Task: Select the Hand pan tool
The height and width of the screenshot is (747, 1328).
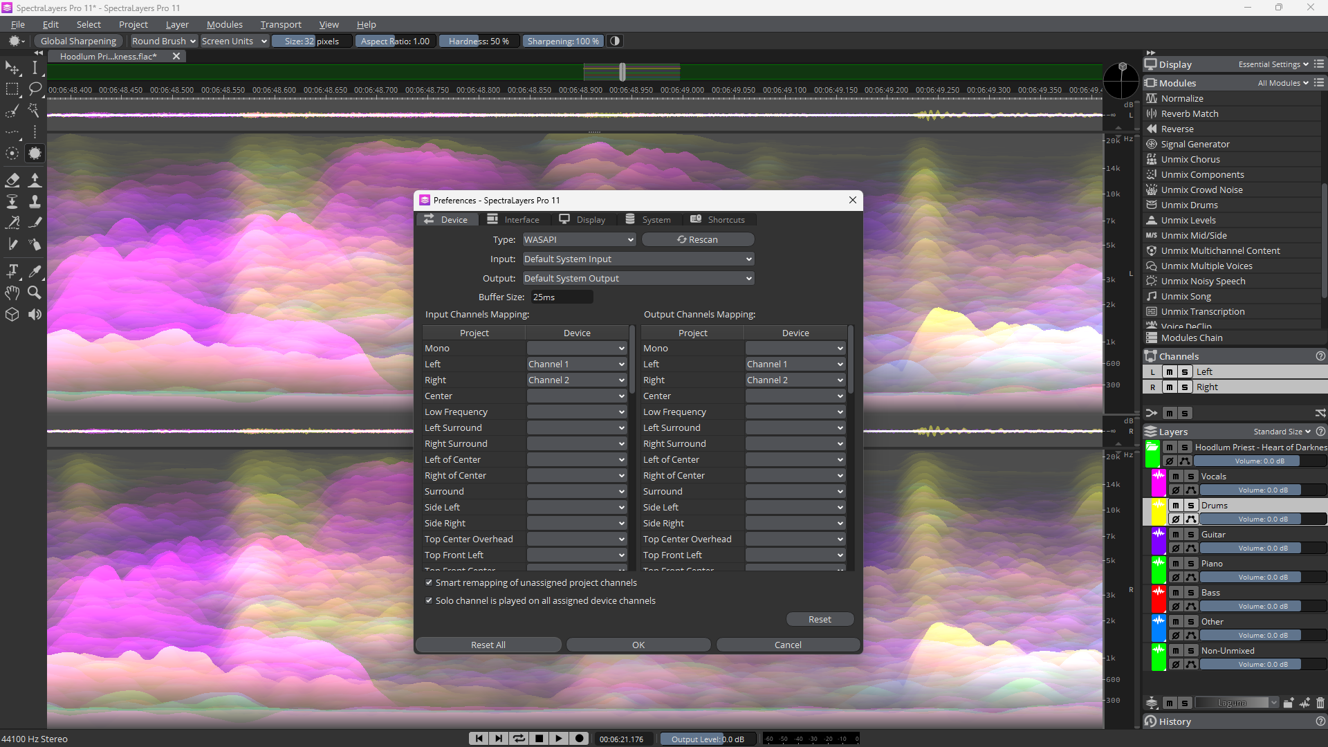Action: (12, 293)
